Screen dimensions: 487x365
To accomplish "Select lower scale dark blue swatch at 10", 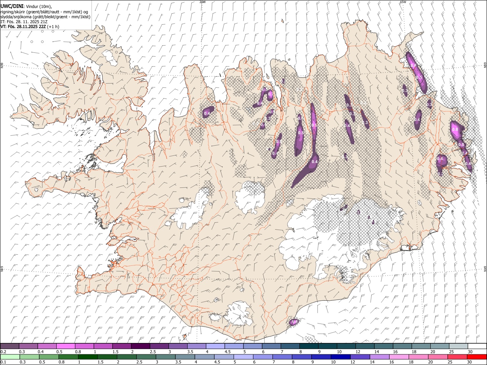I will (x=340, y=357).
